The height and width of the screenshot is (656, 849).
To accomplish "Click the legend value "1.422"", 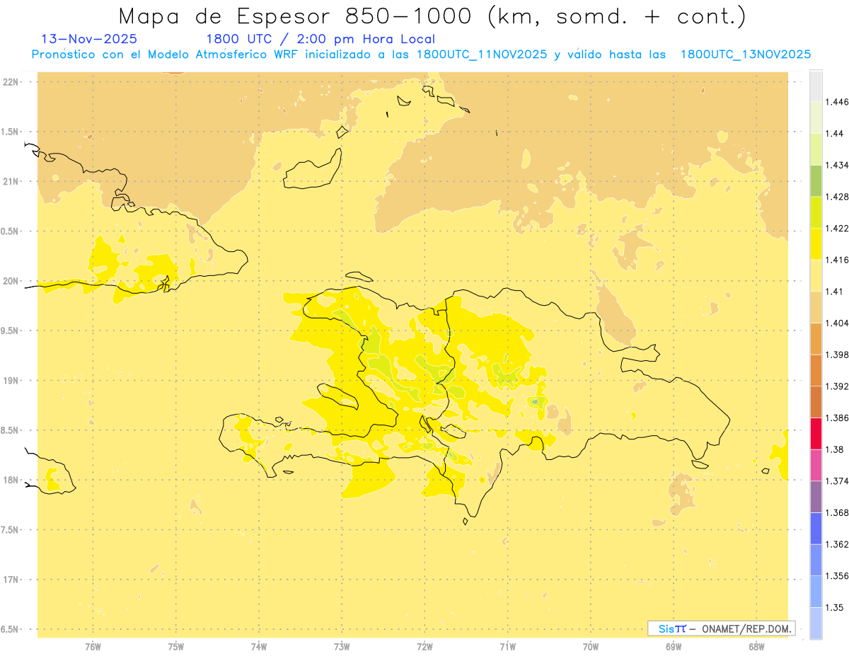I will (x=837, y=228).
